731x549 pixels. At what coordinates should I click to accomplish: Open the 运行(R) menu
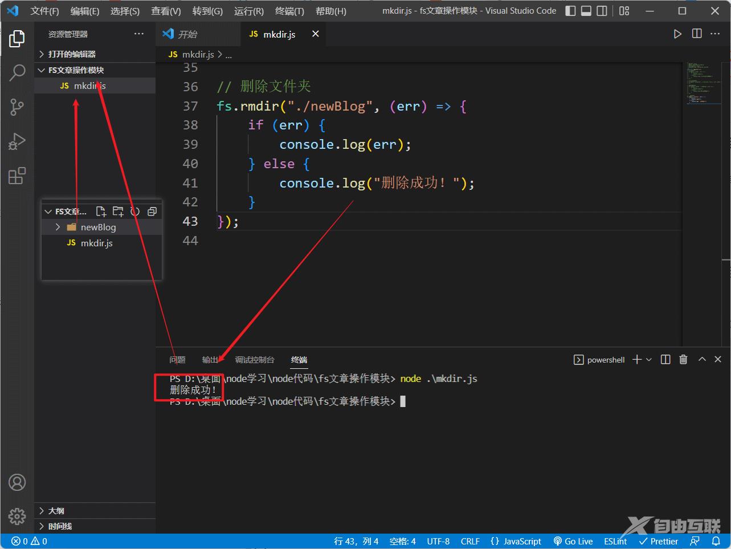click(249, 11)
